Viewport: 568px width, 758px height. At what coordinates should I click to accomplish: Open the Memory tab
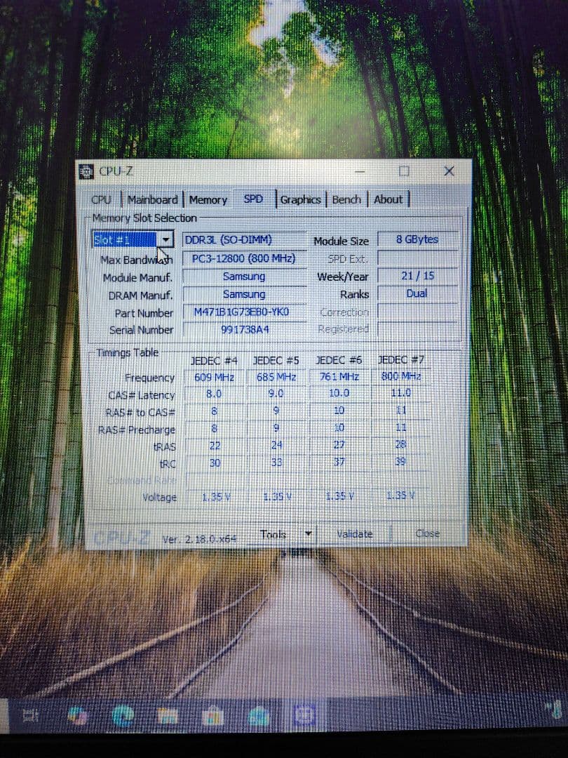pos(208,199)
